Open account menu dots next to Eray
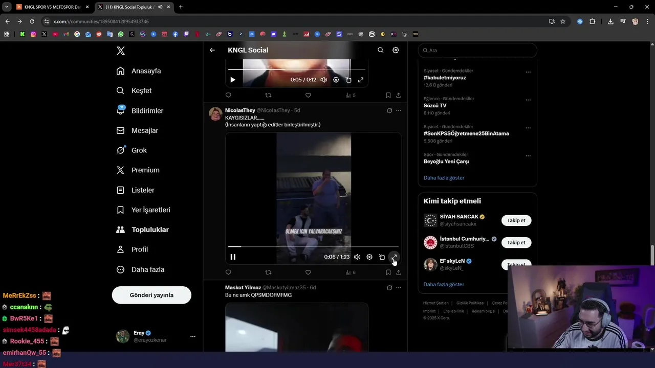Screen dimensions: 655x368 pyautogui.click(x=193, y=336)
